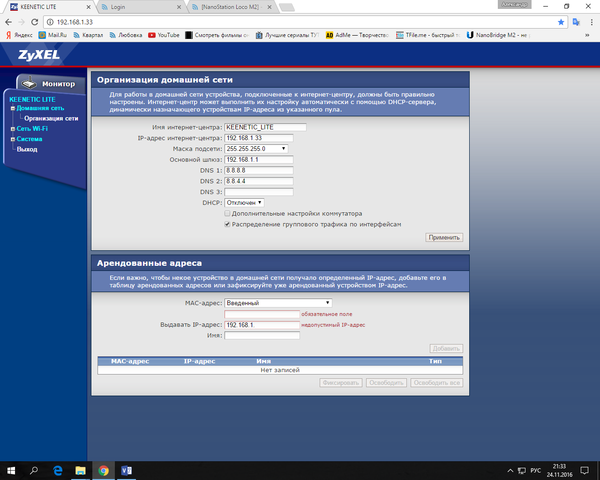This screenshot has height=480, width=600.
Task: Collapse the Домашняя сеть tree node
Action: coord(13,108)
